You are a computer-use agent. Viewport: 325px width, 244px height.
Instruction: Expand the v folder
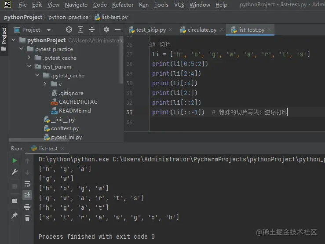point(45,84)
